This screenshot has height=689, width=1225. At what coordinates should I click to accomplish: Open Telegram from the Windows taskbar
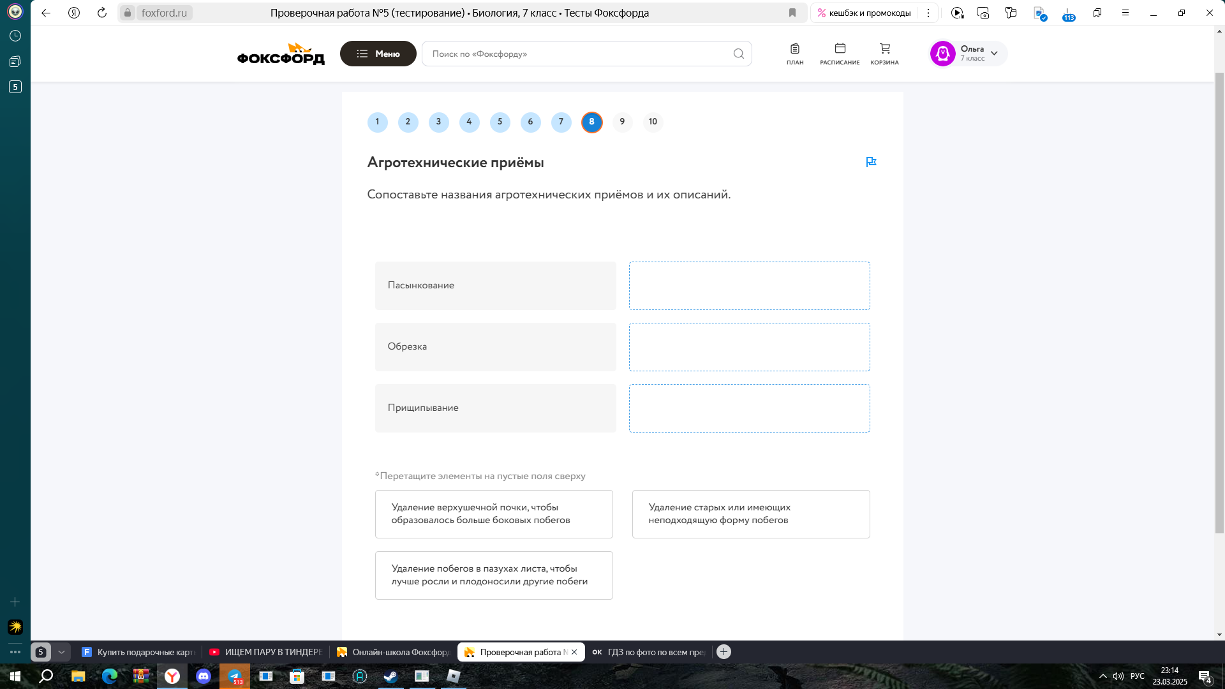[235, 676]
